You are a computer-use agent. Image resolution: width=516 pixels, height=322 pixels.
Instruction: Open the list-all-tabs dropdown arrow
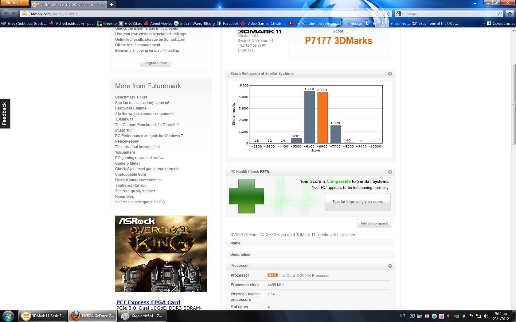(x=475, y=4)
